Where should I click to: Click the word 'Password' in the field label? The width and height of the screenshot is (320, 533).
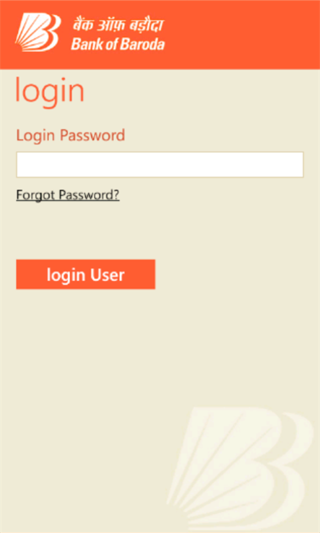[x=92, y=135]
